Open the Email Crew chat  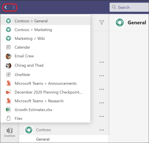point(46,56)
